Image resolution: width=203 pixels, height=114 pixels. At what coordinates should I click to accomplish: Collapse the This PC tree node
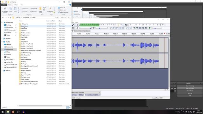click(x=2, y=42)
